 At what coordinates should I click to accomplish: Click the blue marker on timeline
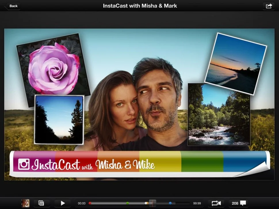[x=170, y=203]
